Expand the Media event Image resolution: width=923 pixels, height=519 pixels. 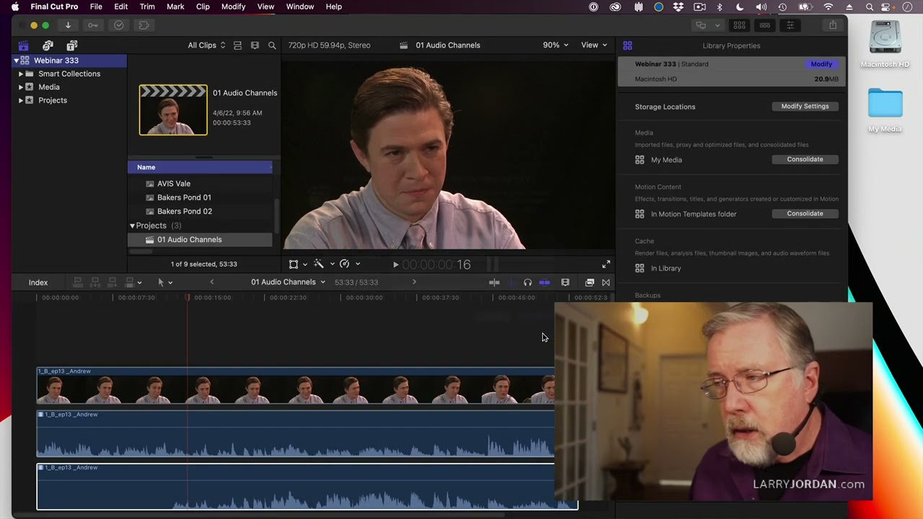pos(21,87)
